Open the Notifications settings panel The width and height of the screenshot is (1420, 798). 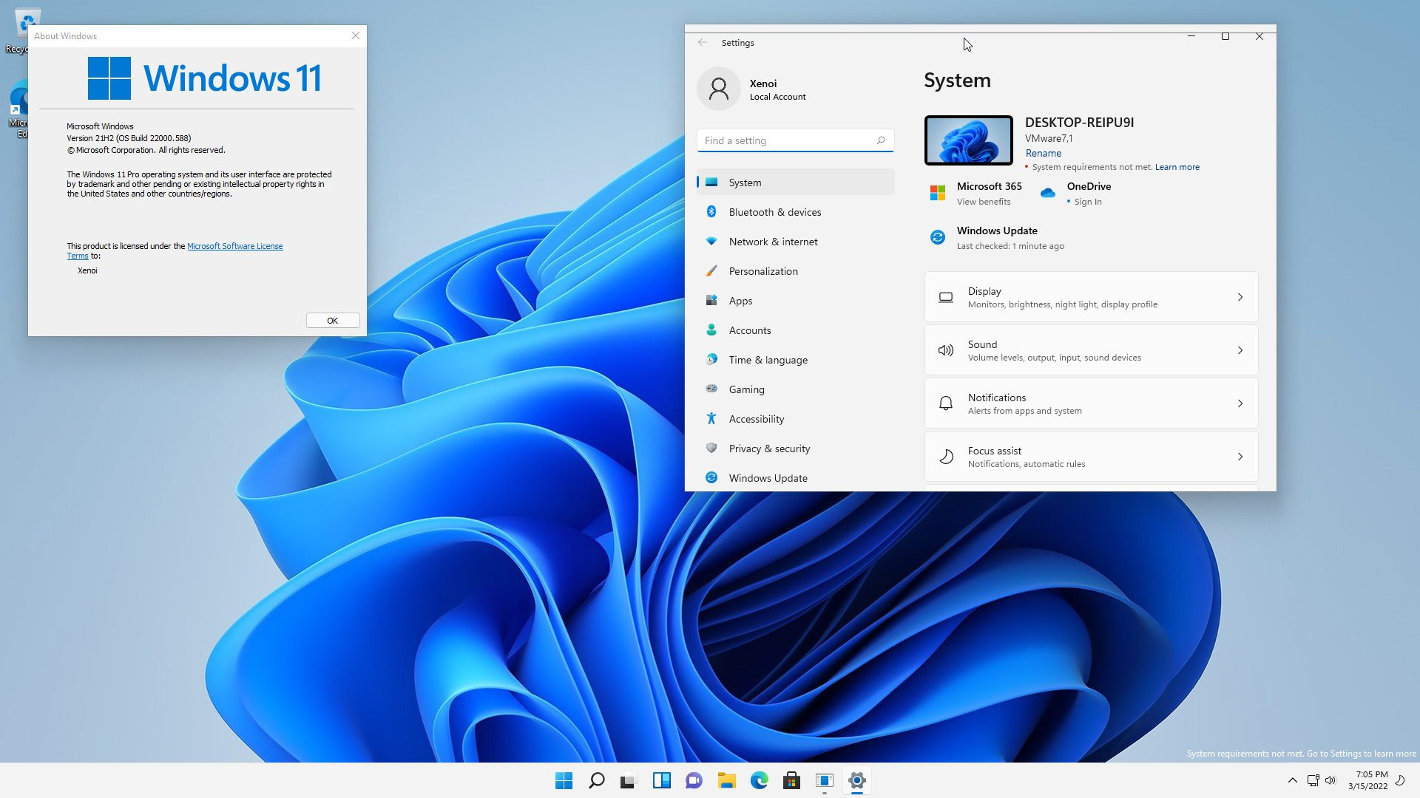[1089, 403]
